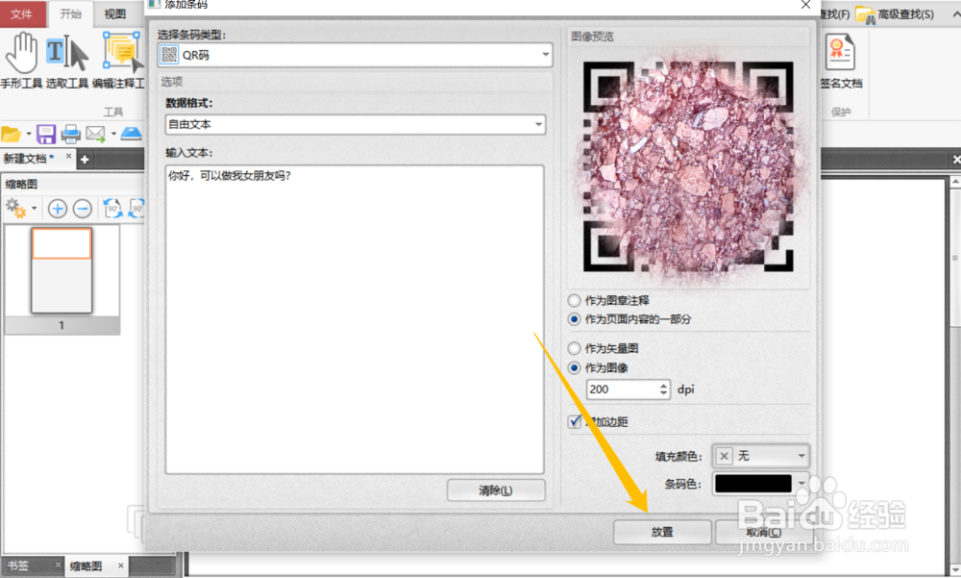
Task: Close the 新建文档 document tab
Action: pyautogui.click(x=68, y=157)
